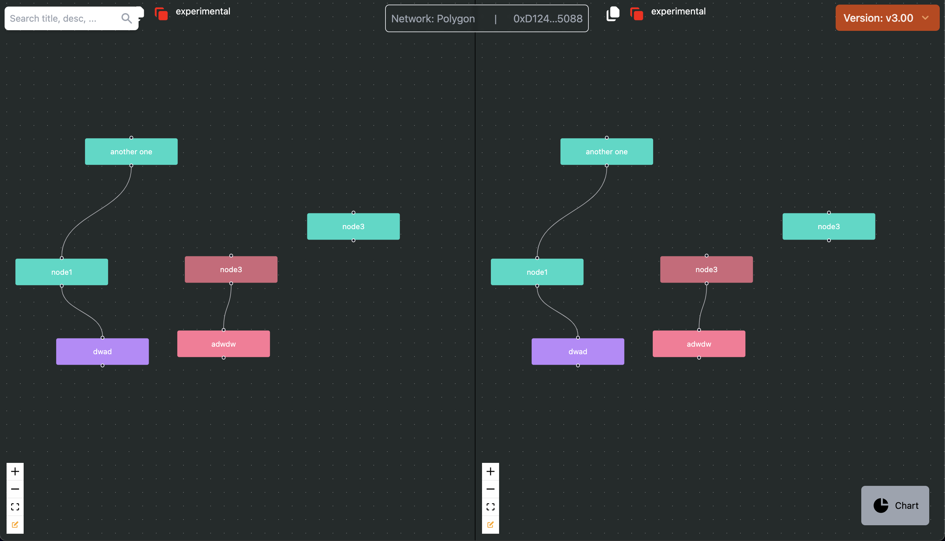The height and width of the screenshot is (541, 945).
Task: Select the purple dwad node on left canvas
Action: [x=102, y=352]
